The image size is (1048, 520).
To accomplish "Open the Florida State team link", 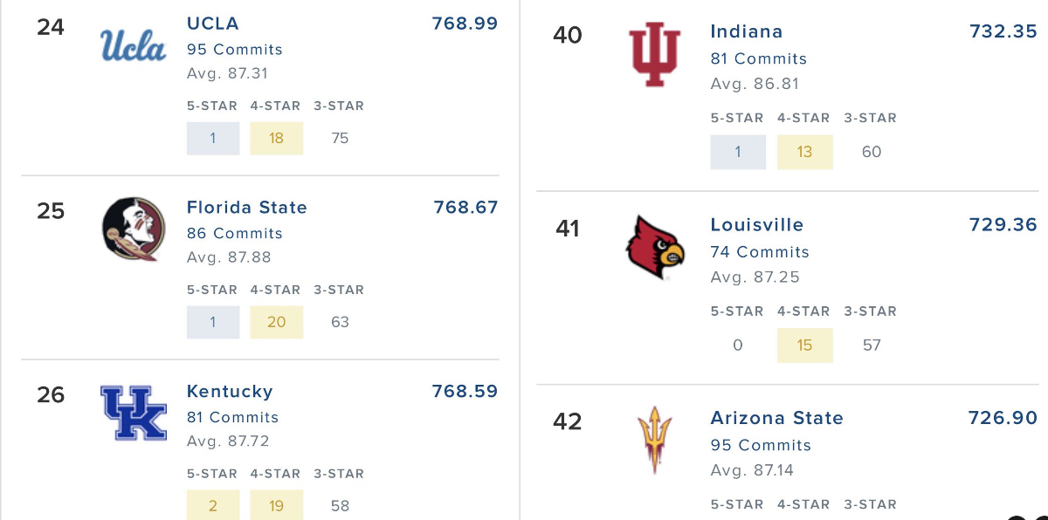I will click(x=247, y=208).
